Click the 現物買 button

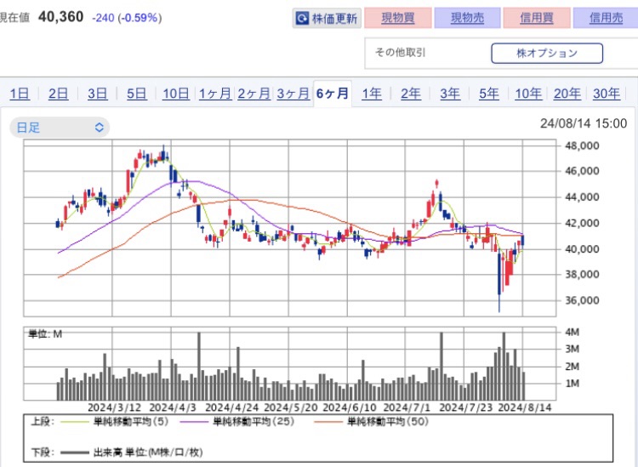[397, 18]
